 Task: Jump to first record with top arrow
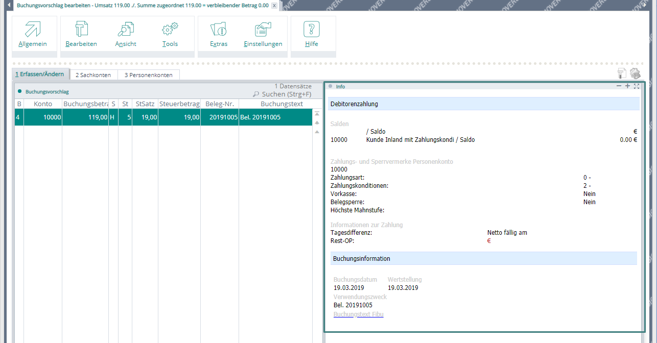[317, 114]
